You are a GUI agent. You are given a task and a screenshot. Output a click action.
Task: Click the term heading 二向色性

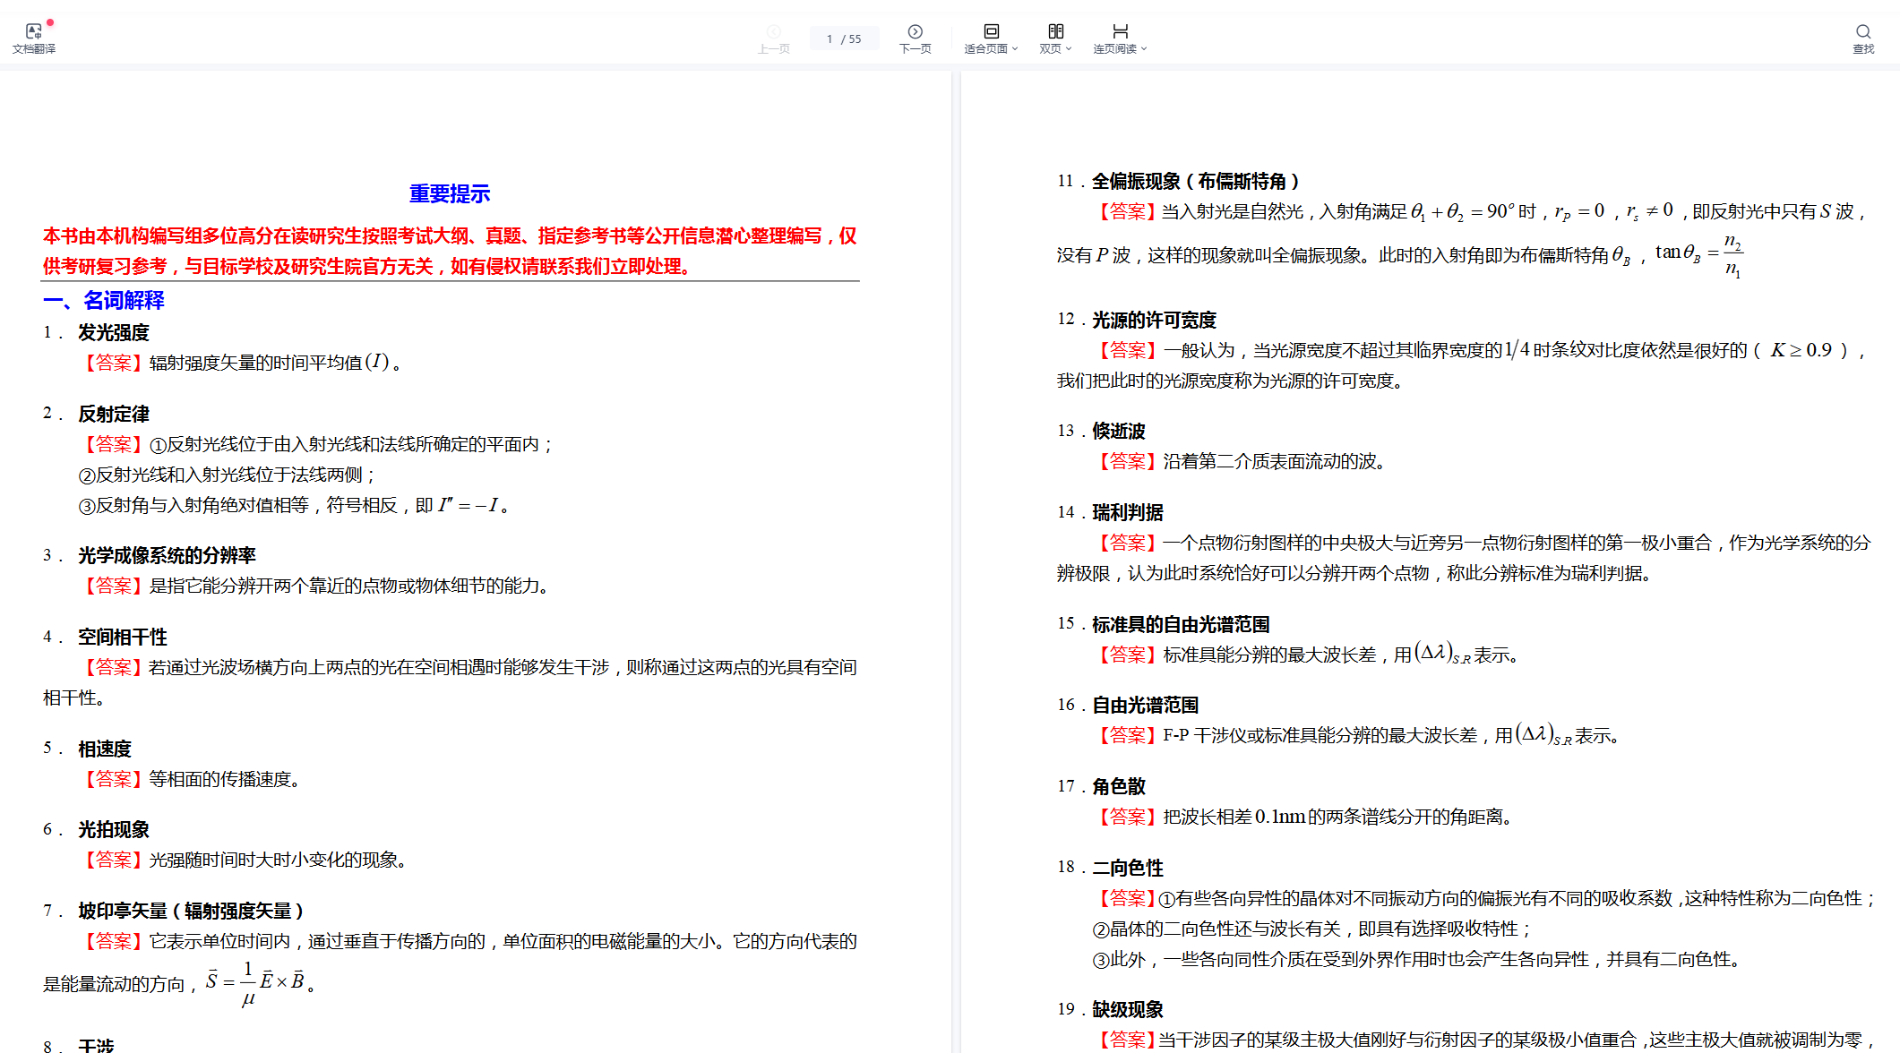click(1127, 869)
